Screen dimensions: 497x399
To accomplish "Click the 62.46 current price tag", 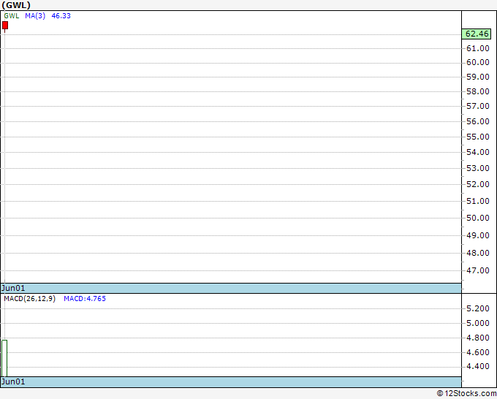I will click(477, 34).
